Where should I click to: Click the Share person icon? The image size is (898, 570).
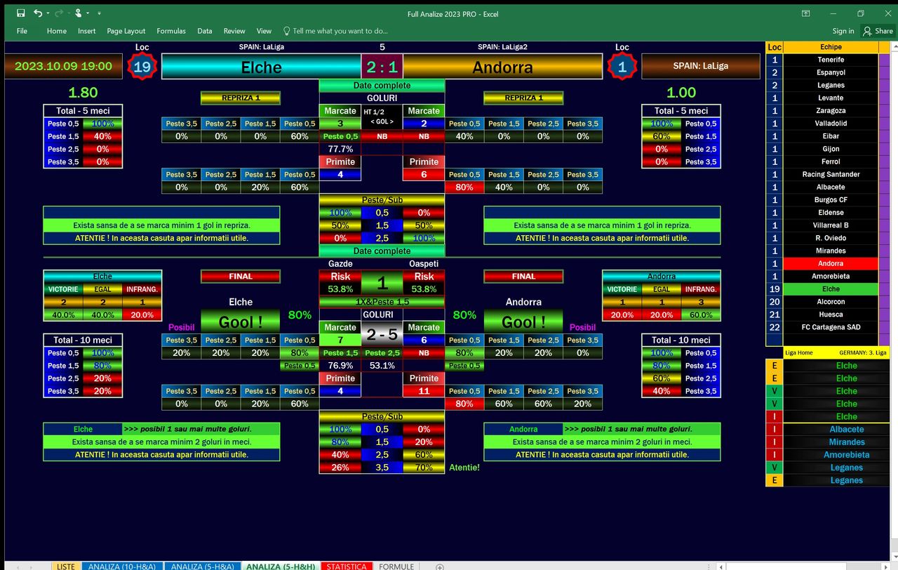[868, 31]
